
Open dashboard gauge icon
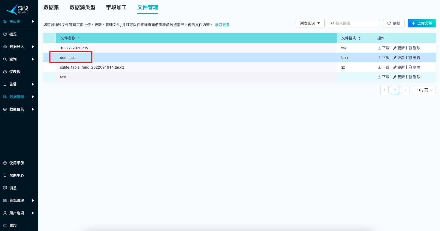[x=5, y=72]
